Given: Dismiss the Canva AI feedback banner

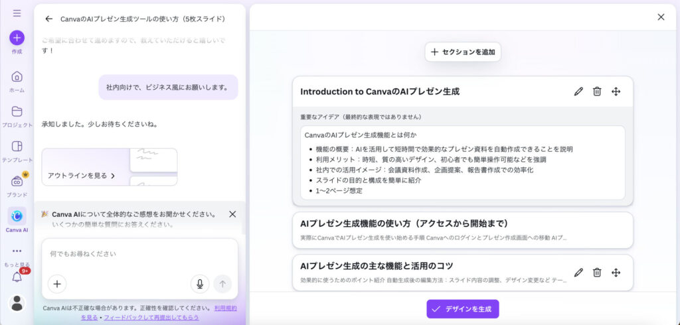Looking at the screenshot, I should click(232, 214).
